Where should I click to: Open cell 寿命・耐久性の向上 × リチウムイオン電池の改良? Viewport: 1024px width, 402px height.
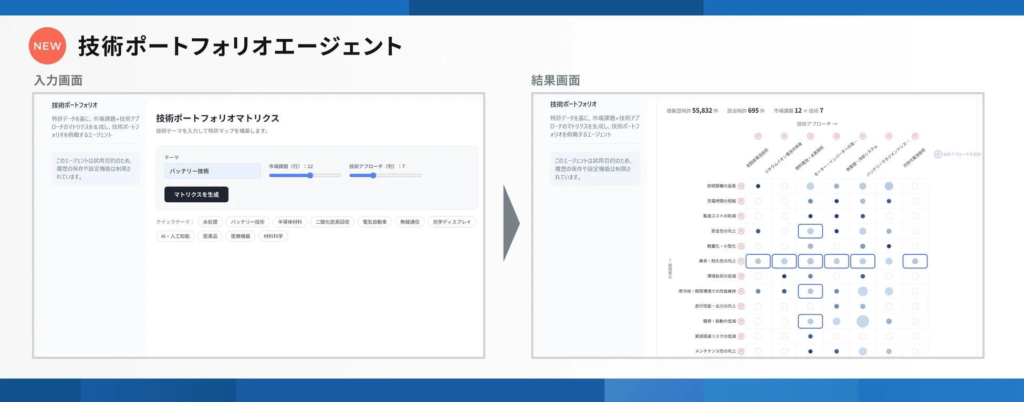784,261
